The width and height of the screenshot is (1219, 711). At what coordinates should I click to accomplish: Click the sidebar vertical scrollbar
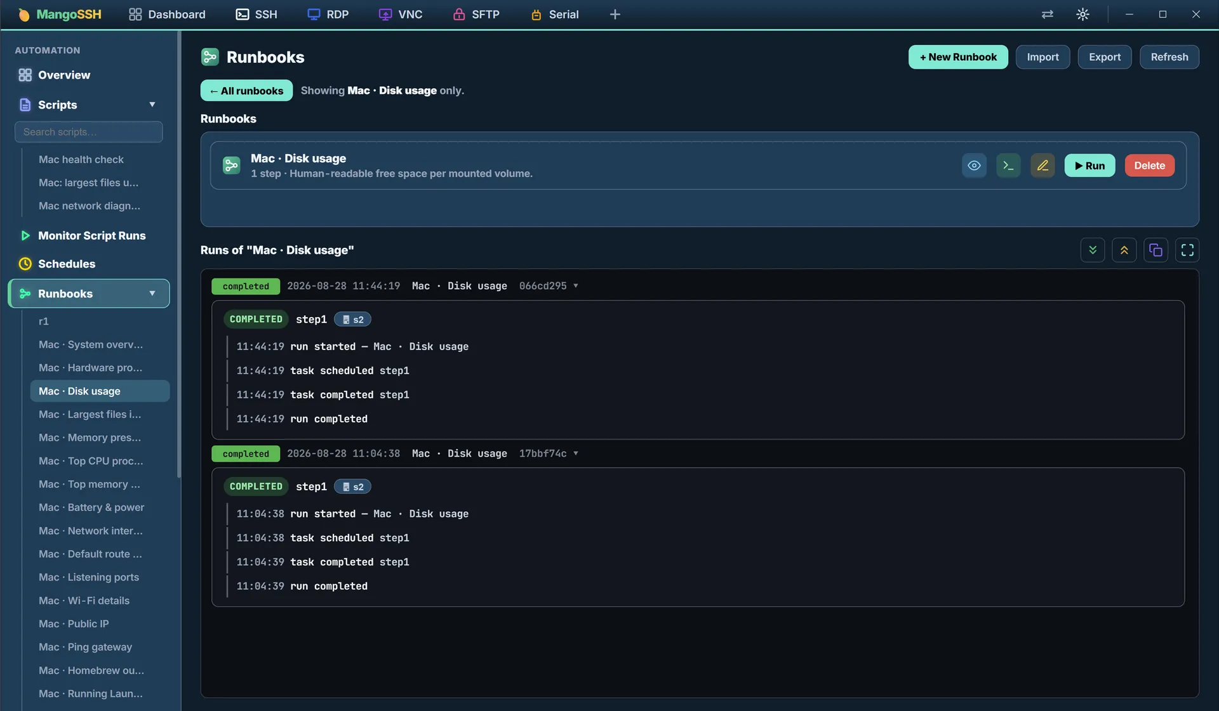click(179, 254)
